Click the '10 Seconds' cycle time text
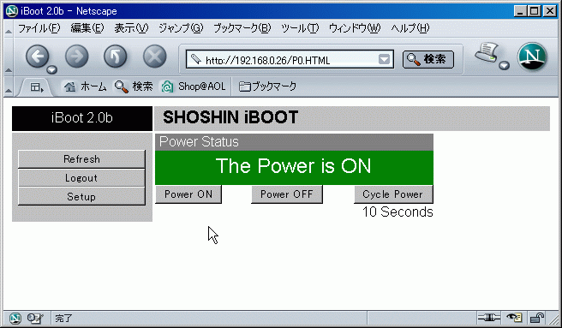Screen dimensions: 562x328 [x=398, y=212]
